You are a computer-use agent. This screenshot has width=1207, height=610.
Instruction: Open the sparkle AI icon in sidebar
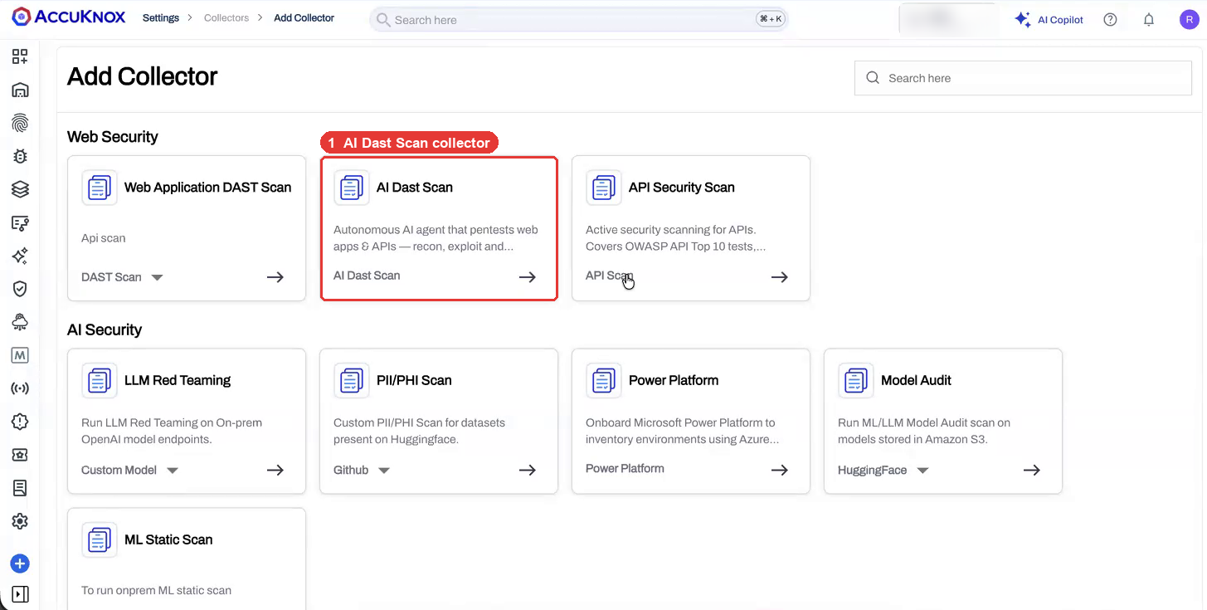point(20,256)
